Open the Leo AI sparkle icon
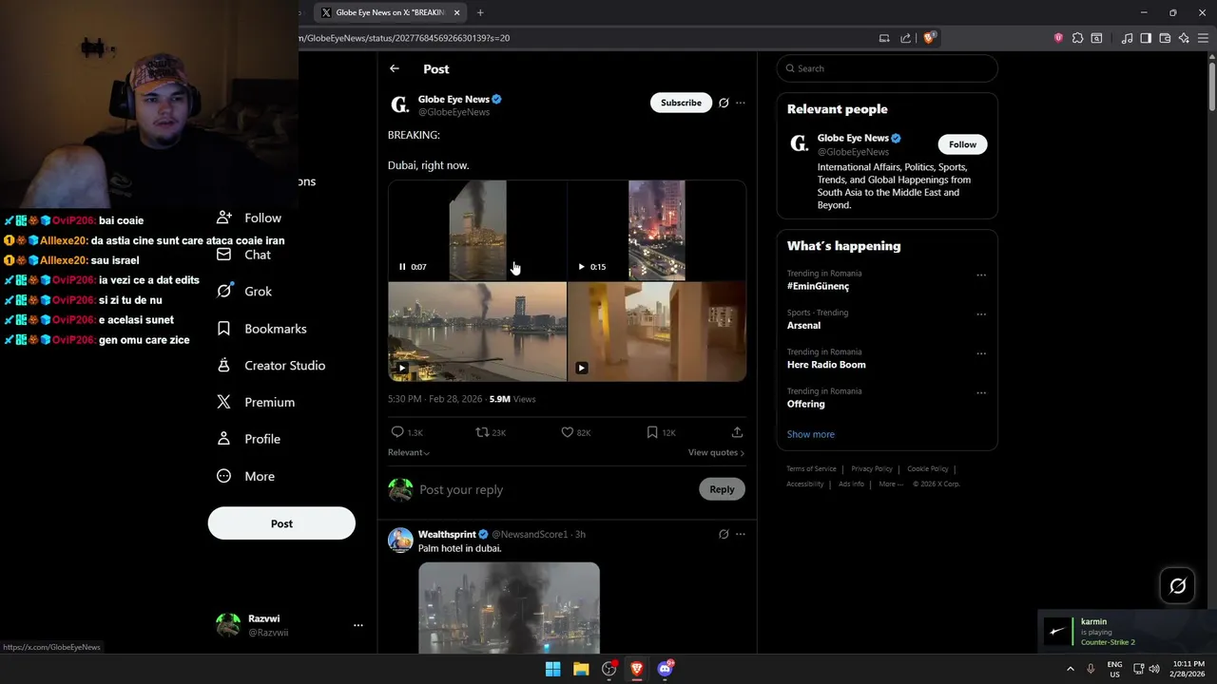Screen dimensions: 1217x684 [1184, 38]
